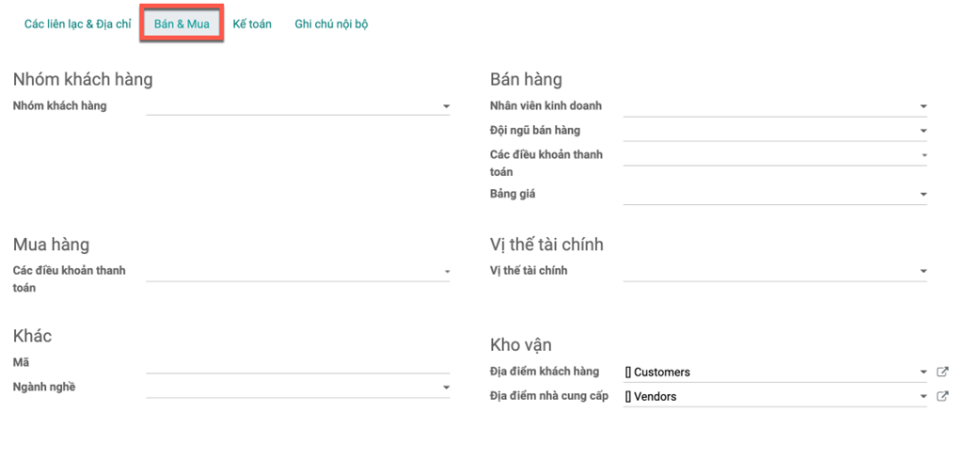The height and width of the screenshot is (460, 965).
Task: Open external link for Địa điểm nhà cung cấp
Action: pyautogui.click(x=942, y=397)
